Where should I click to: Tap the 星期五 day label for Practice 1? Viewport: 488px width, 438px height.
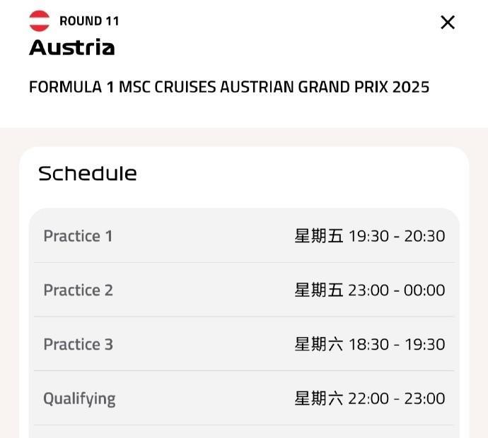click(319, 236)
